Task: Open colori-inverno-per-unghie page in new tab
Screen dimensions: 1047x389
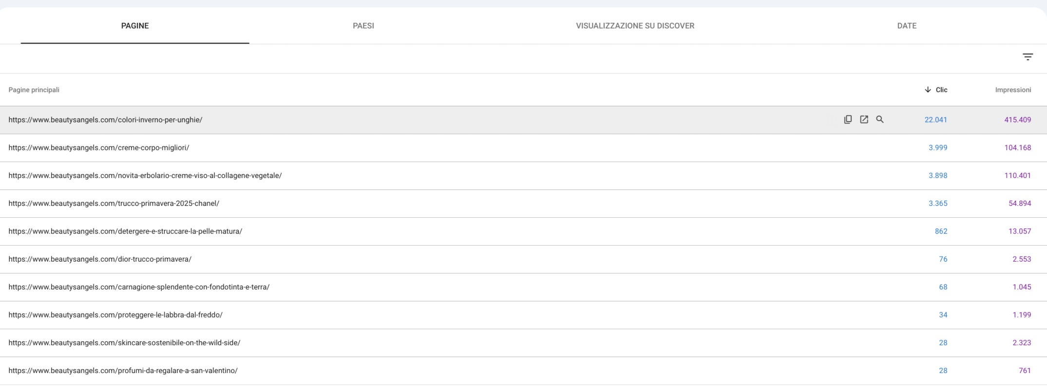Action: pyautogui.click(x=864, y=120)
